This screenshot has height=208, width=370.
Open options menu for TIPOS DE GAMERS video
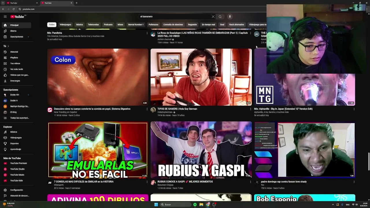250,109
